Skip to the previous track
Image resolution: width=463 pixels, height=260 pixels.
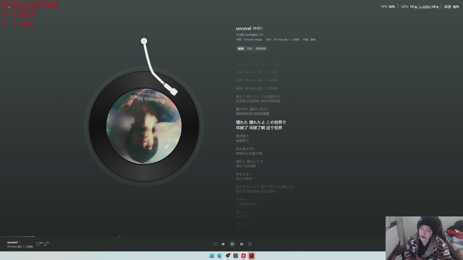point(223,244)
